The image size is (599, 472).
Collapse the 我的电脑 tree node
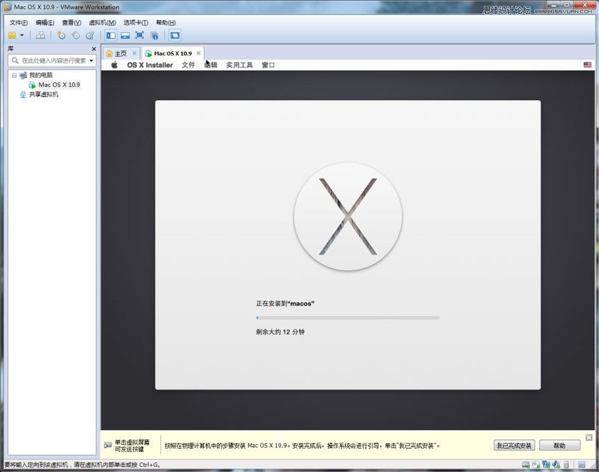click(x=15, y=75)
